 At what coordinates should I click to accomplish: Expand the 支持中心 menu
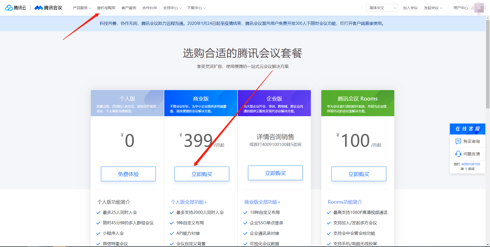coord(172,8)
